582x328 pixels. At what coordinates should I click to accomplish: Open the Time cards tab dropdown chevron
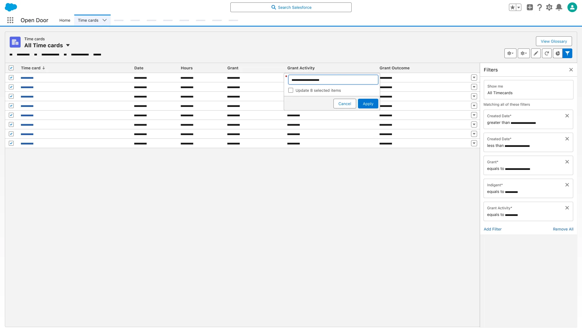click(x=105, y=20)
